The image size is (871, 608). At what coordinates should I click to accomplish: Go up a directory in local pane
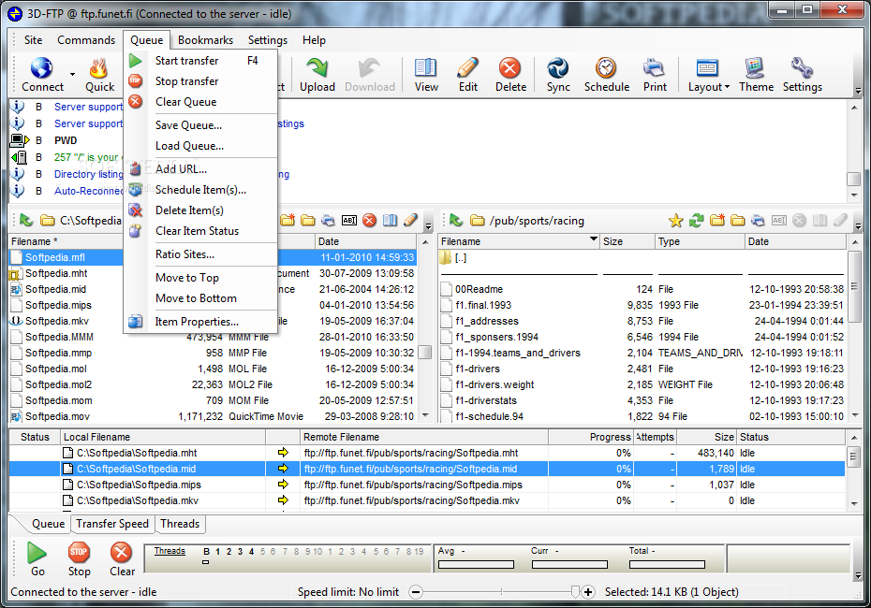point(26,220)
